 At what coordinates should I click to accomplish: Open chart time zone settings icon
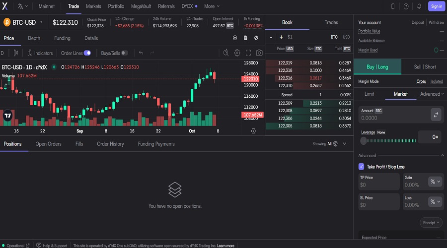coord(253,131)
